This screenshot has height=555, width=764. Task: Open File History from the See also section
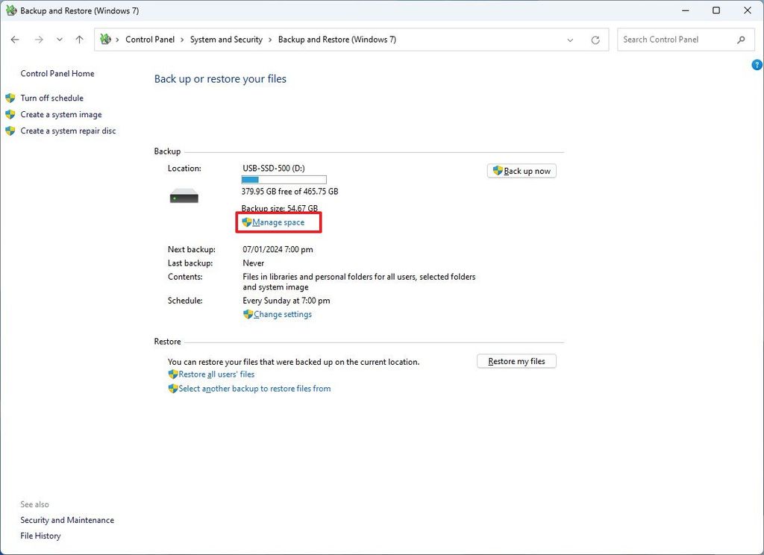(x=40, y=536)
